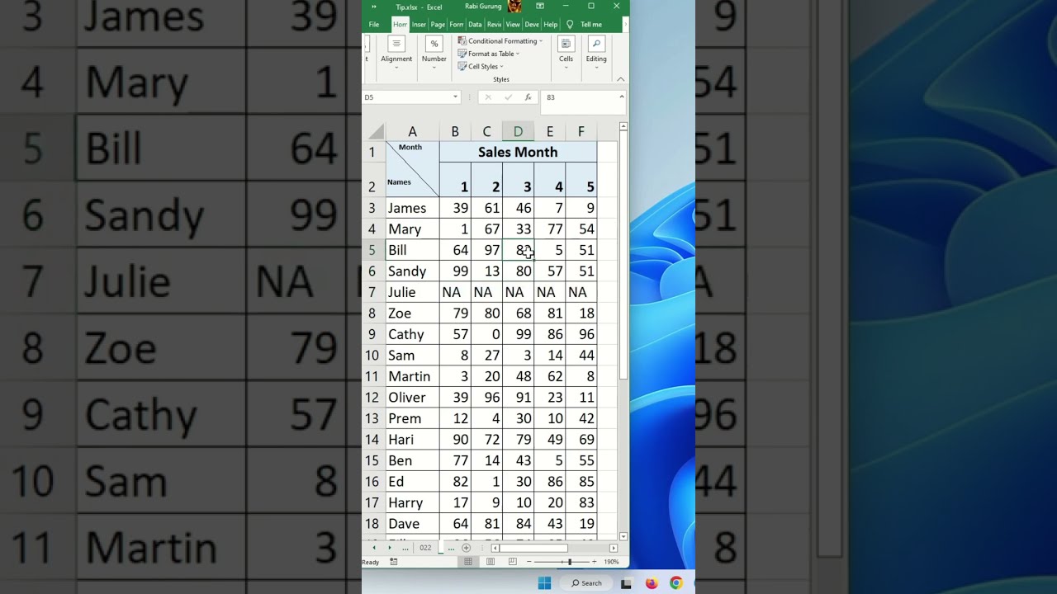
Task: Go to the previous sheet tab arrow
Action: (374, 548)
